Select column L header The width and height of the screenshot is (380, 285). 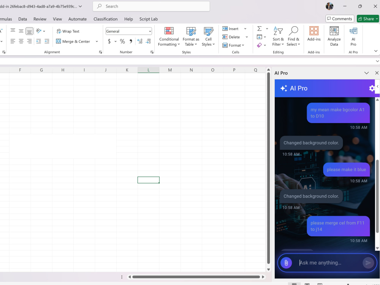[x=149, y=70]
